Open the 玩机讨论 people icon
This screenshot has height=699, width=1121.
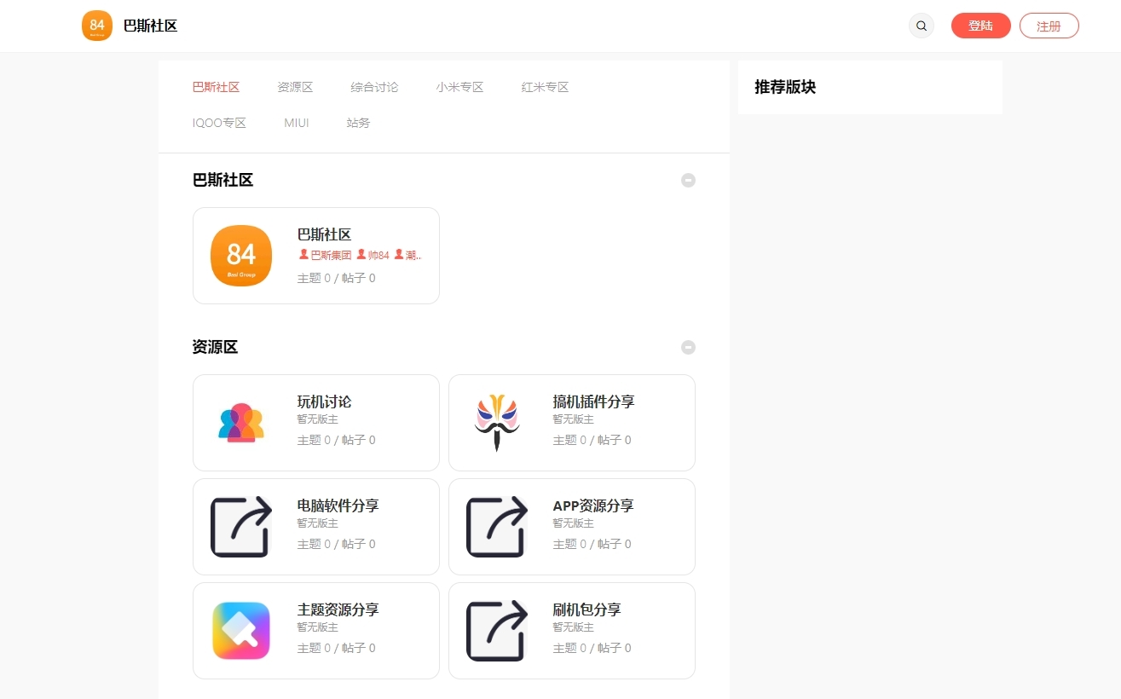(x=241, y=423)
